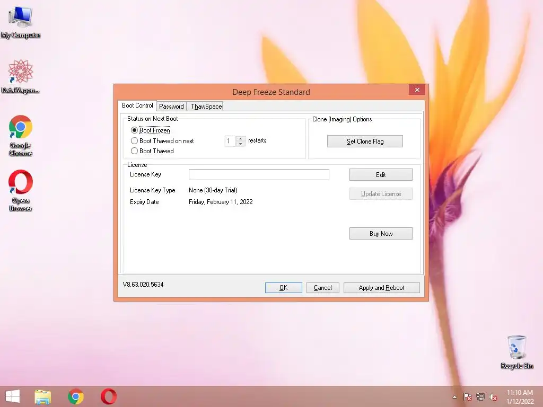The image size is (543, 407).
Task: Click the Deep Freeze Standard title bar
Action: coord(271,92)
